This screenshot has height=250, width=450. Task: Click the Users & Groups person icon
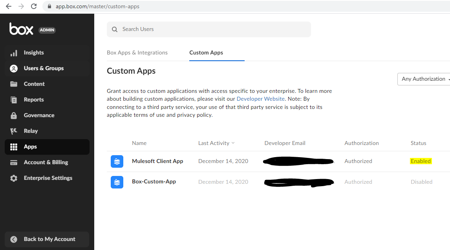point(14,69)
